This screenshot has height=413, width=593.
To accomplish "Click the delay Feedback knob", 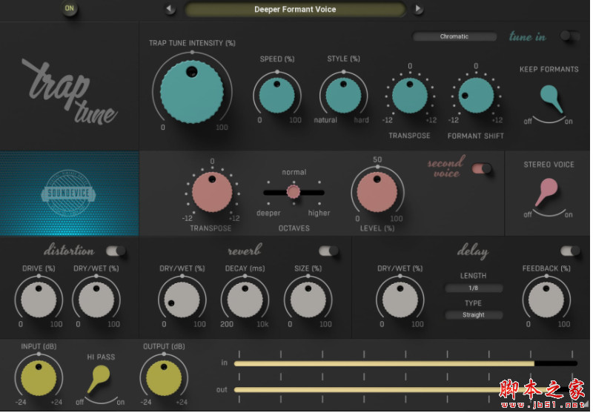I will coord(546,300).
